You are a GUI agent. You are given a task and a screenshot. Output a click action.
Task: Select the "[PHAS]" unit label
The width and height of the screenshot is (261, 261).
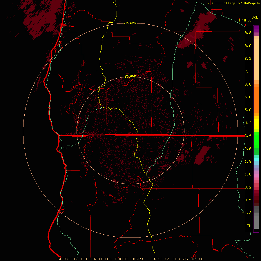[245, 20]
